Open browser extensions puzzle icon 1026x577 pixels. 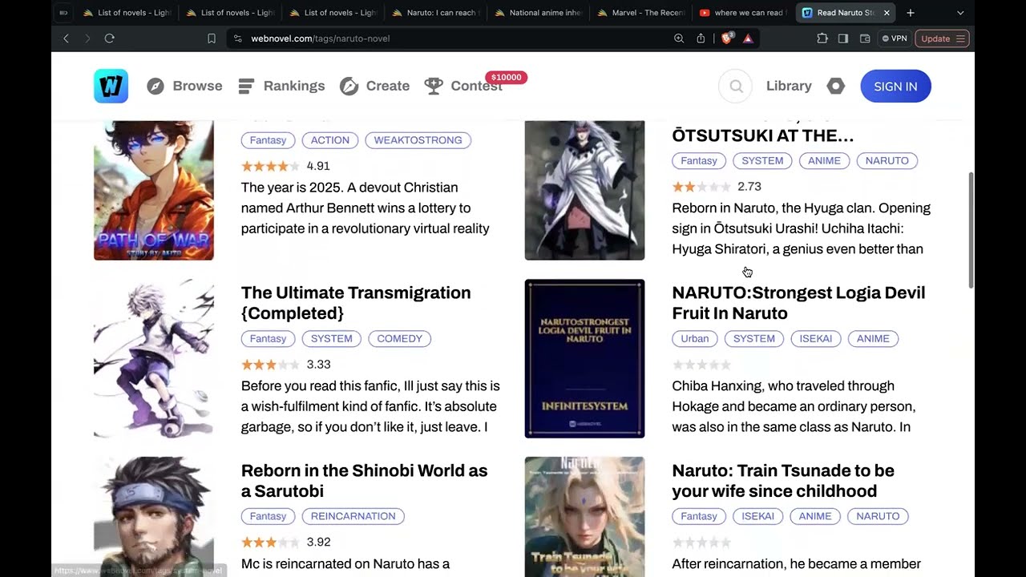(822, 38)
